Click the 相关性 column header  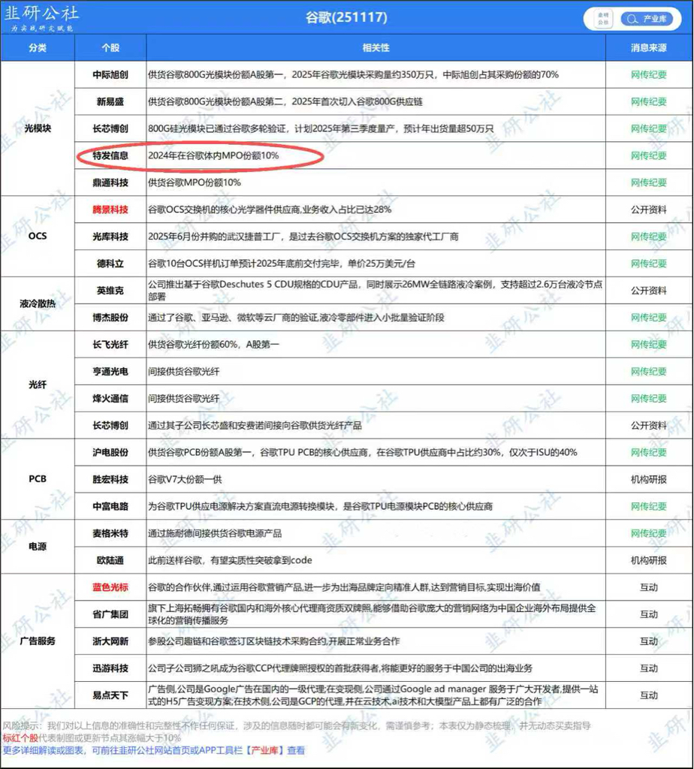click(376, 47)
